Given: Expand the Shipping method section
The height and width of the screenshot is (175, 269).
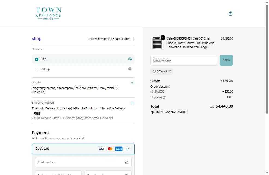Looking at the screenshot, I should 132,103.
